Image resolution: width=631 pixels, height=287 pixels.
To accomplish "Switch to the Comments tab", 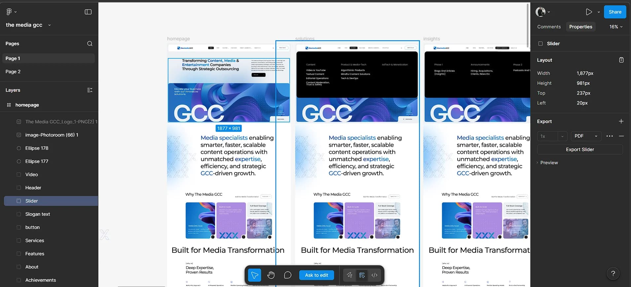I will (549, 27).
